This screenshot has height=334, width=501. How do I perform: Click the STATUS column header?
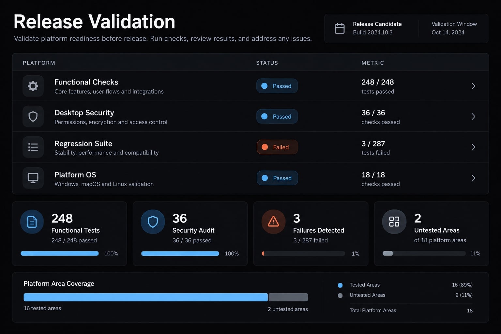click(267, 63)
